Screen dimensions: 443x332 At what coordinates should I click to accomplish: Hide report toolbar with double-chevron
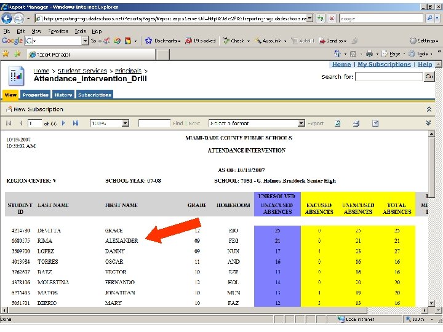tap(429, 123)
